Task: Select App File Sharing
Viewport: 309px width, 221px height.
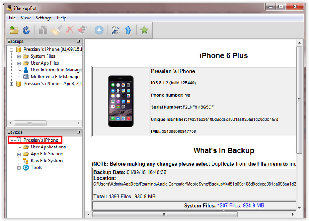Action: point(47,154)
